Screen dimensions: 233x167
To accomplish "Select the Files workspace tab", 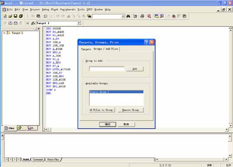I will coord(10,128).
